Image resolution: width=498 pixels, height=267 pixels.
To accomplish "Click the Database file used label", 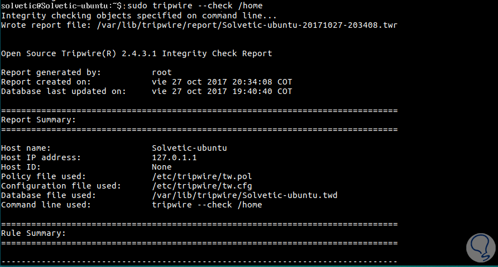I will (48, 195).
